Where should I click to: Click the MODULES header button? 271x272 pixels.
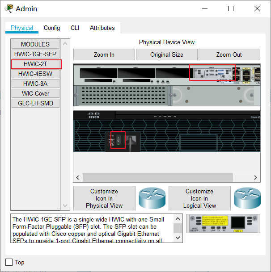[35, 44]
